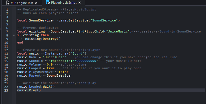Viewport: 206px width, 104px height.
Task: Click 'game:GetService' in line 4
Action: 73,20
